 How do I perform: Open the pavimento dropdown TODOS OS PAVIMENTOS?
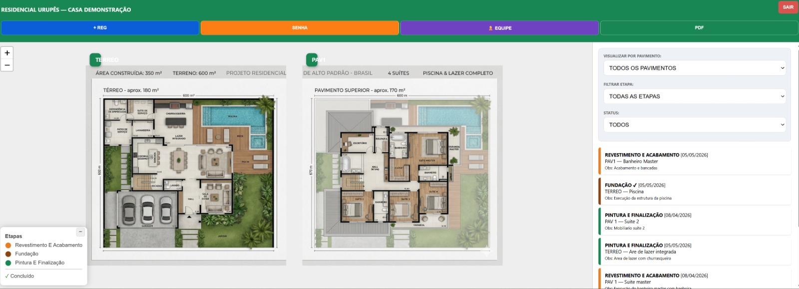pos(695,68)
